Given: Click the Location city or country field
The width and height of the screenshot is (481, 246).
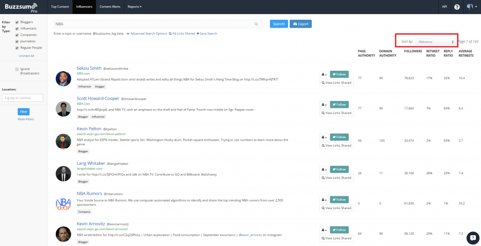Looking at the screenshot, I should (22, 98).
